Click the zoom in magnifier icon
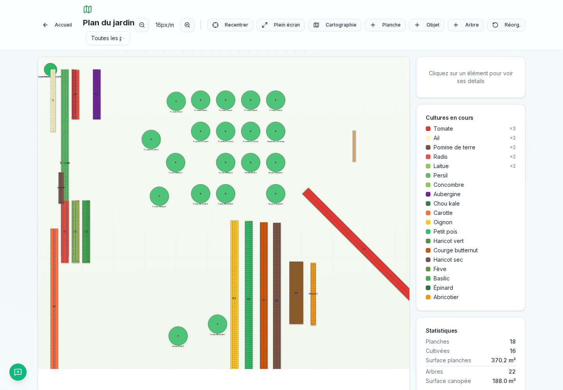The width and height of the screenshot is (563, 390). point(187,25)
